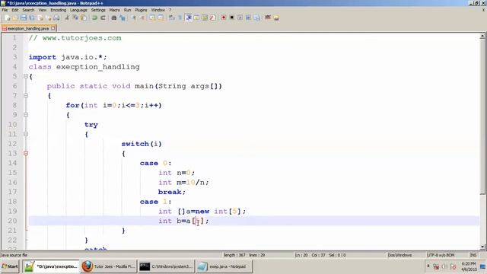Viewport: 487px width, 274px height.
Task: Collapse the for loop fold at line 9
Action: [26, 115]
